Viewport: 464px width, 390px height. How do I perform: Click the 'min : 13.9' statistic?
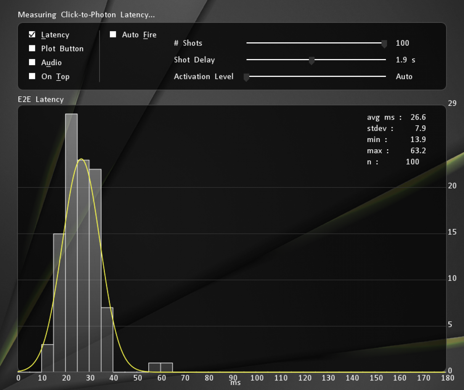click(397, 139)
